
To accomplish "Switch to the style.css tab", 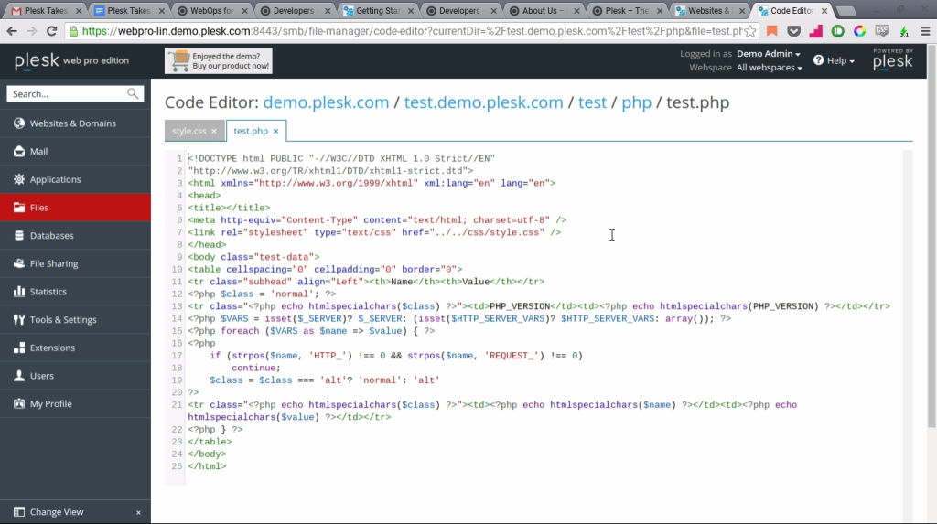I will click(x=188, y=131).
